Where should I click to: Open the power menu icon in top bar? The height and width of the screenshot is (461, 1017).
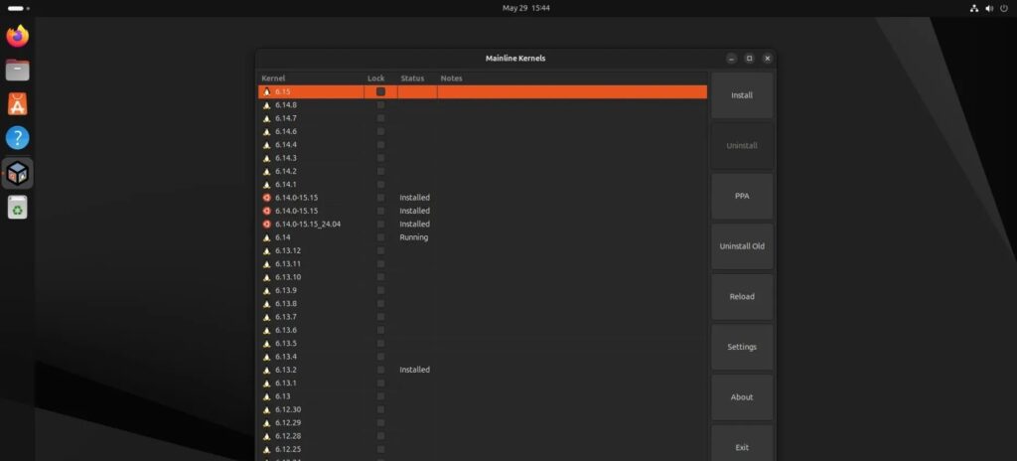coord(1003,8)
